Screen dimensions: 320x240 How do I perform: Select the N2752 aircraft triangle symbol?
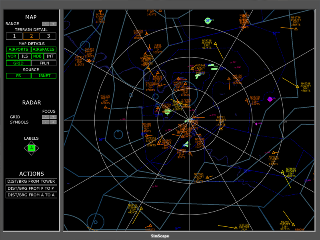pos(221,129)
